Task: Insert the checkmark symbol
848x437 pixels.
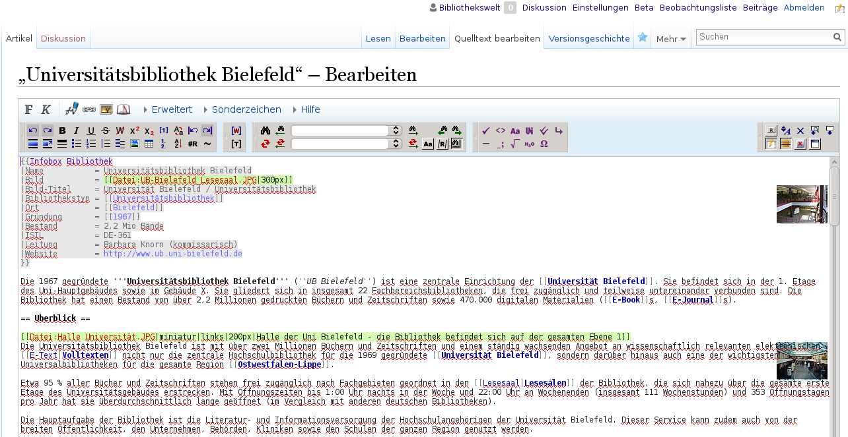Action: click(x=486, y=131)
